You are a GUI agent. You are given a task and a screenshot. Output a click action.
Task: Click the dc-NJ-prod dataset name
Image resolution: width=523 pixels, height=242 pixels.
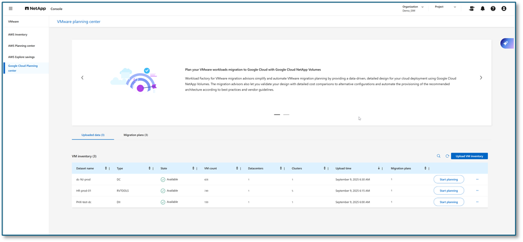pyautogui.click(x=84, y=179)
